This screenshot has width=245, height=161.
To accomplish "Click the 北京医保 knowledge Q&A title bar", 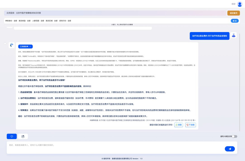I will pyautogui.click(x=115, y=13).
